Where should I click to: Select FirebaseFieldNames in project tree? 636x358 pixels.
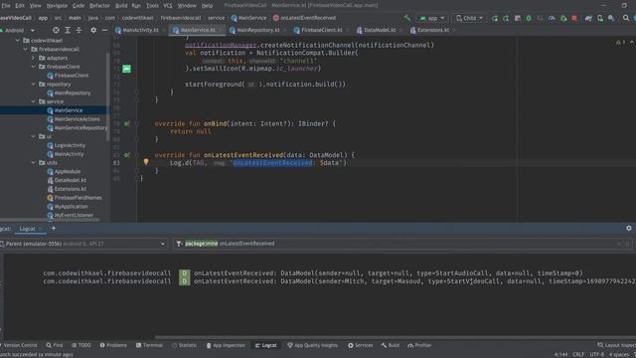75,198
